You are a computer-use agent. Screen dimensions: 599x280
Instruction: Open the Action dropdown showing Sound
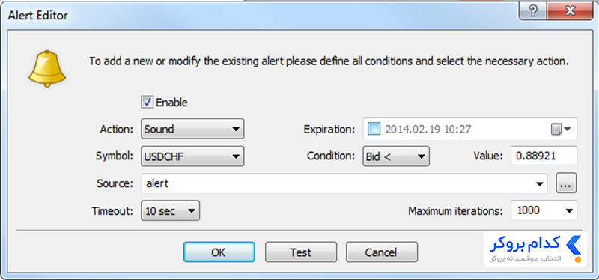192,129
